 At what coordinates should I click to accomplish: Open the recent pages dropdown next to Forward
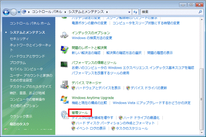19,12
